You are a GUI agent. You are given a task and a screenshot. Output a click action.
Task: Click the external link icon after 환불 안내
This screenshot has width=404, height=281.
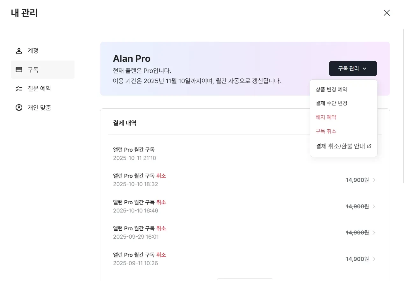(x=369, y=146)
